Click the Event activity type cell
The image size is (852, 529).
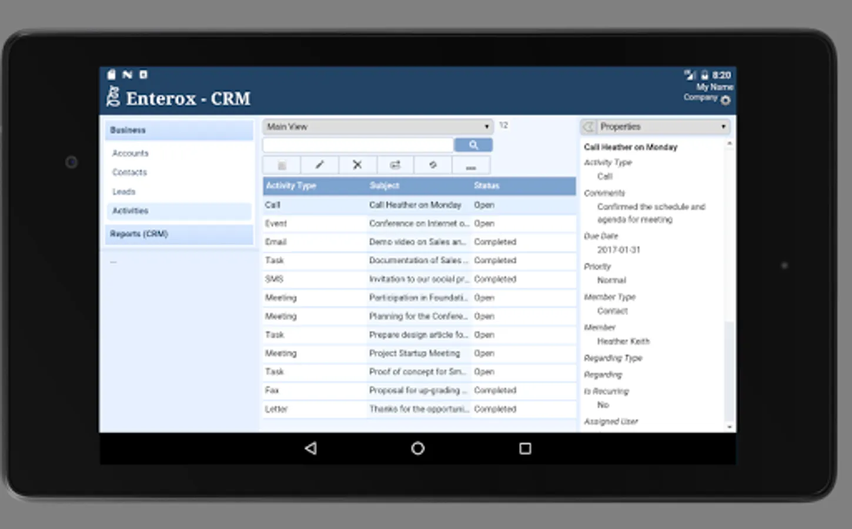(x=276, y=223)
